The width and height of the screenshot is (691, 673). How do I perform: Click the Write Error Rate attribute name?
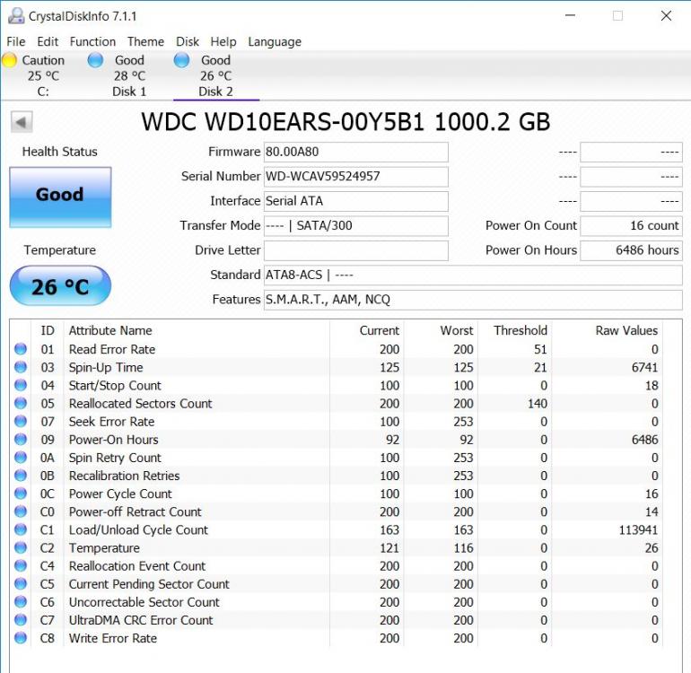[x=113, y=638]
